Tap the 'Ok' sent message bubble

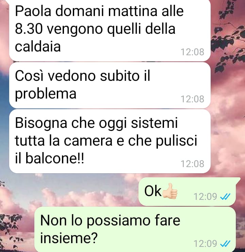[x=187, y=192]
